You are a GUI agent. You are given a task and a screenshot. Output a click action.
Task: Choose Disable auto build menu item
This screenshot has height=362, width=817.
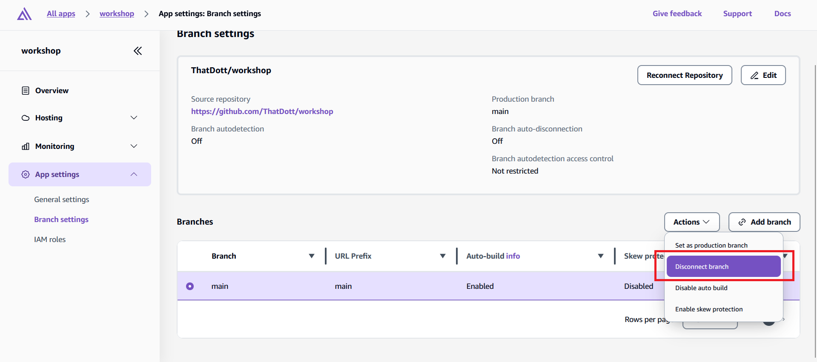pos(724,288)
